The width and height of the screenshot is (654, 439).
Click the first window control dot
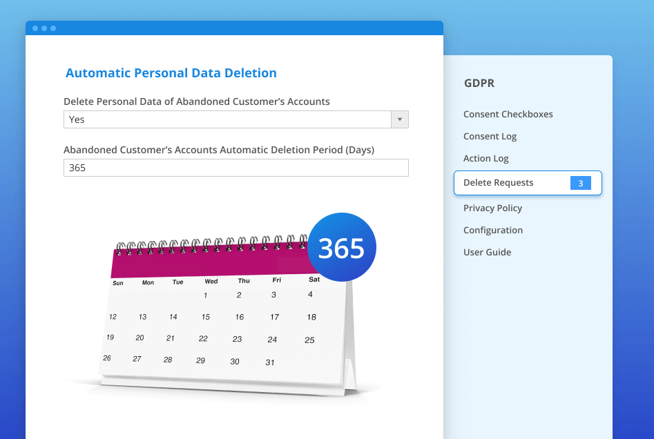(35, 28)
